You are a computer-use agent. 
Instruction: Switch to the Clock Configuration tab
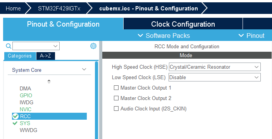(183, 24)
